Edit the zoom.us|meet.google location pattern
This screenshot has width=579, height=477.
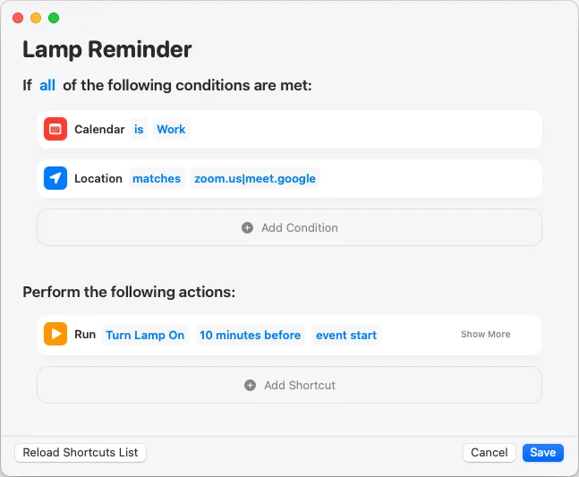click(255, 178)
